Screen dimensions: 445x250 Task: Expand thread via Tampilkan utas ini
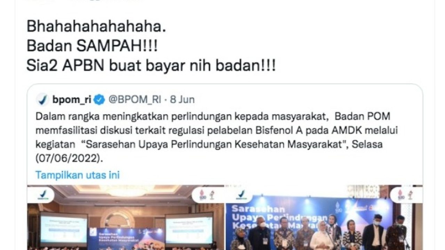click(78, 175)
